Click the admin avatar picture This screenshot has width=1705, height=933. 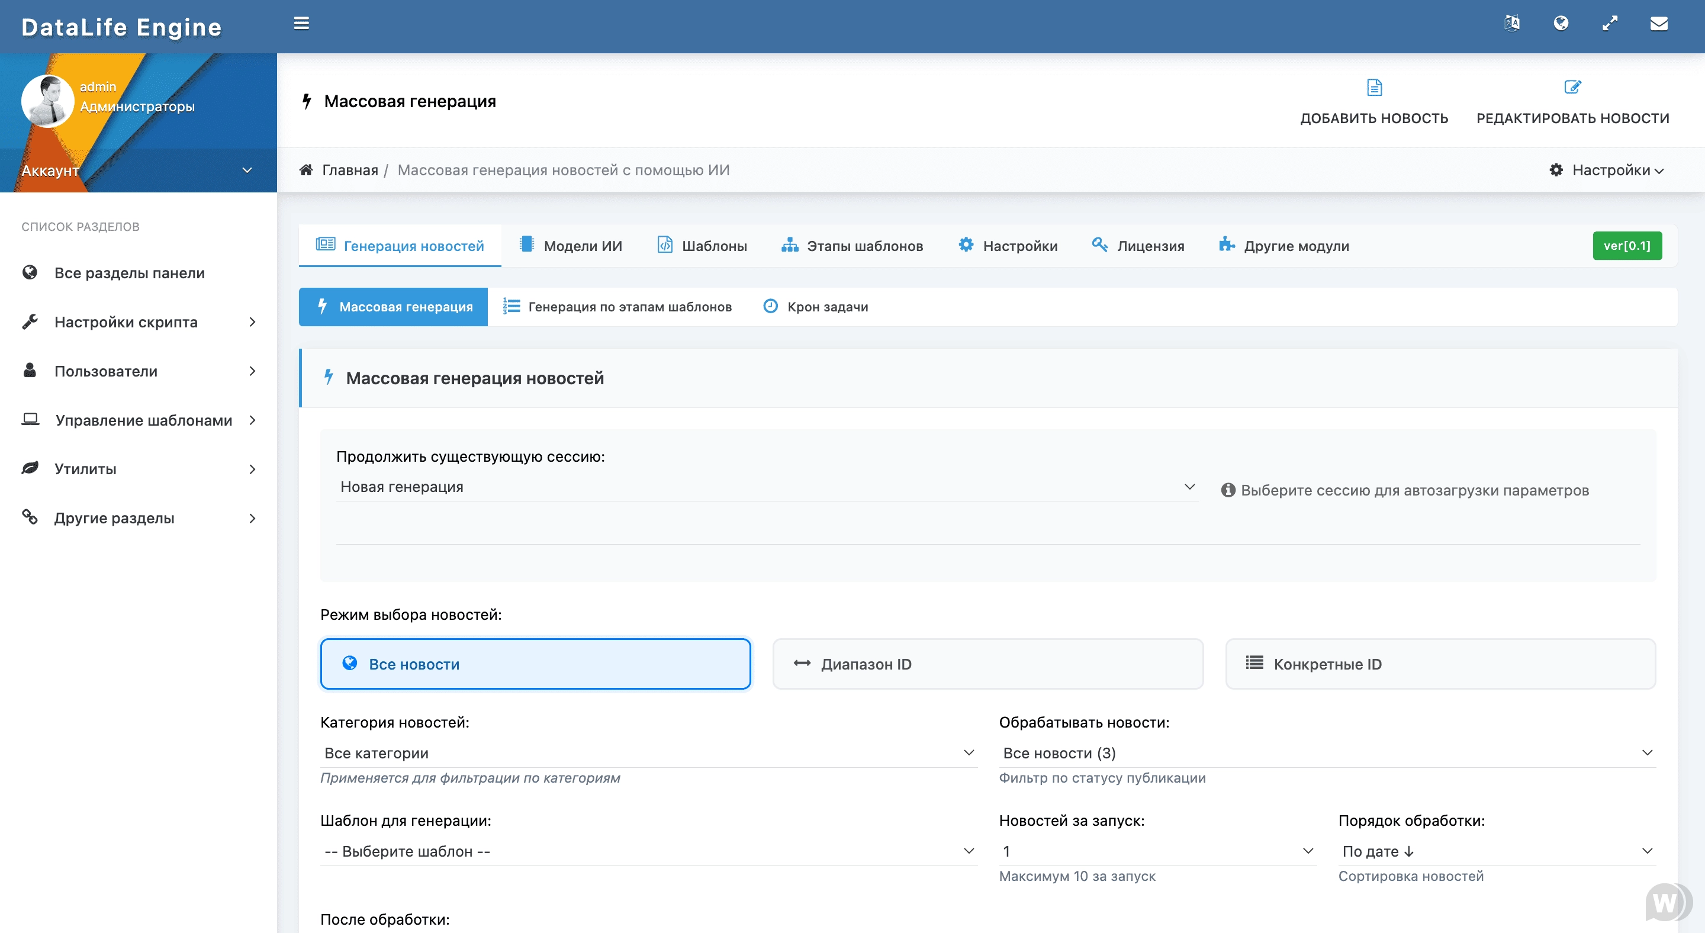(x=47, y=101)
